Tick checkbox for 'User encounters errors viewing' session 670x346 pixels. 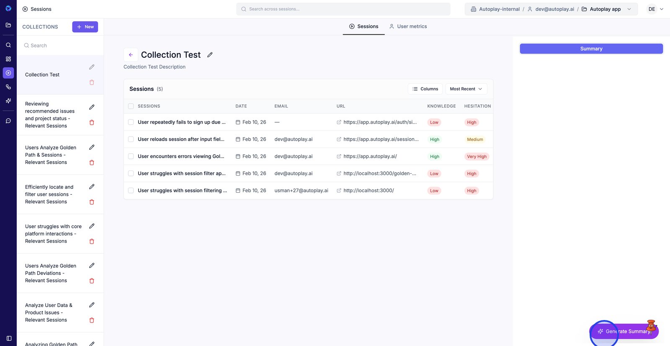pyautogui.click(x=131, y=156)
